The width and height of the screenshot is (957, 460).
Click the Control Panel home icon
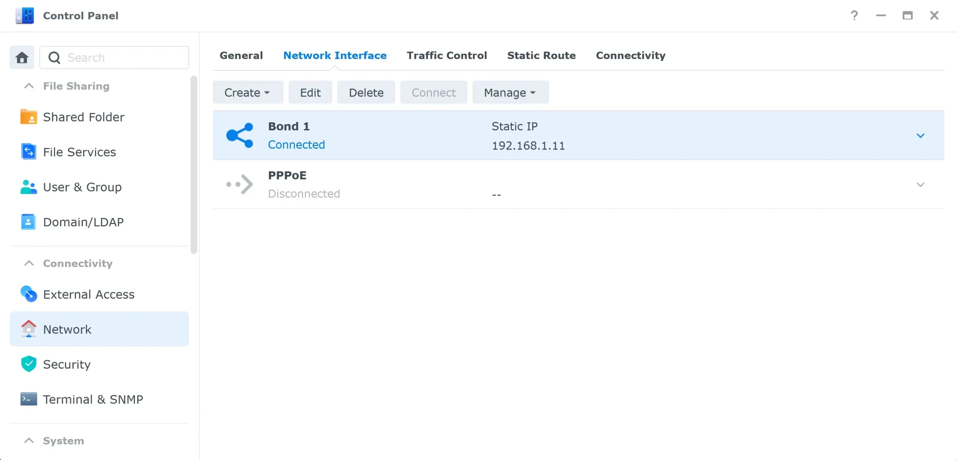pyautogui.click(x=21, y=57)
